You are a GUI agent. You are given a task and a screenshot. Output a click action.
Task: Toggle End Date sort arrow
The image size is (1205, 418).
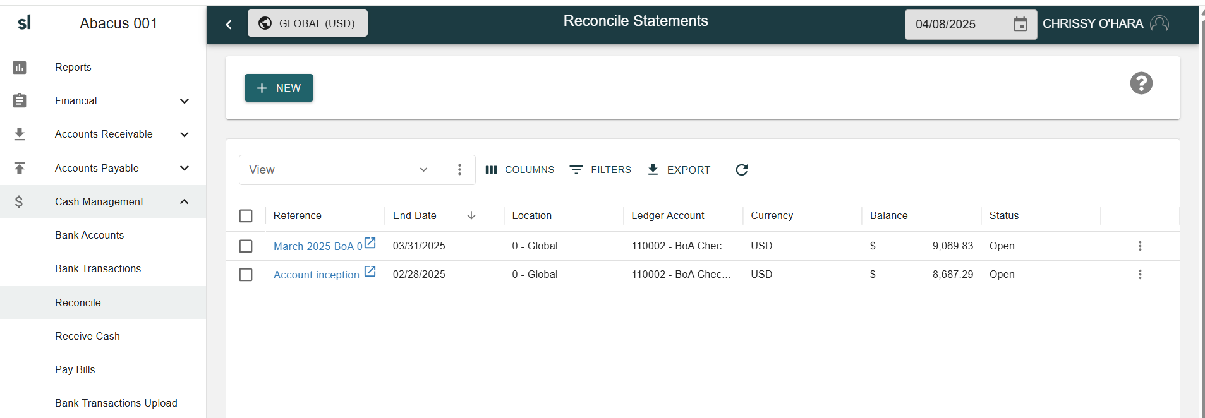click(471, 215)
